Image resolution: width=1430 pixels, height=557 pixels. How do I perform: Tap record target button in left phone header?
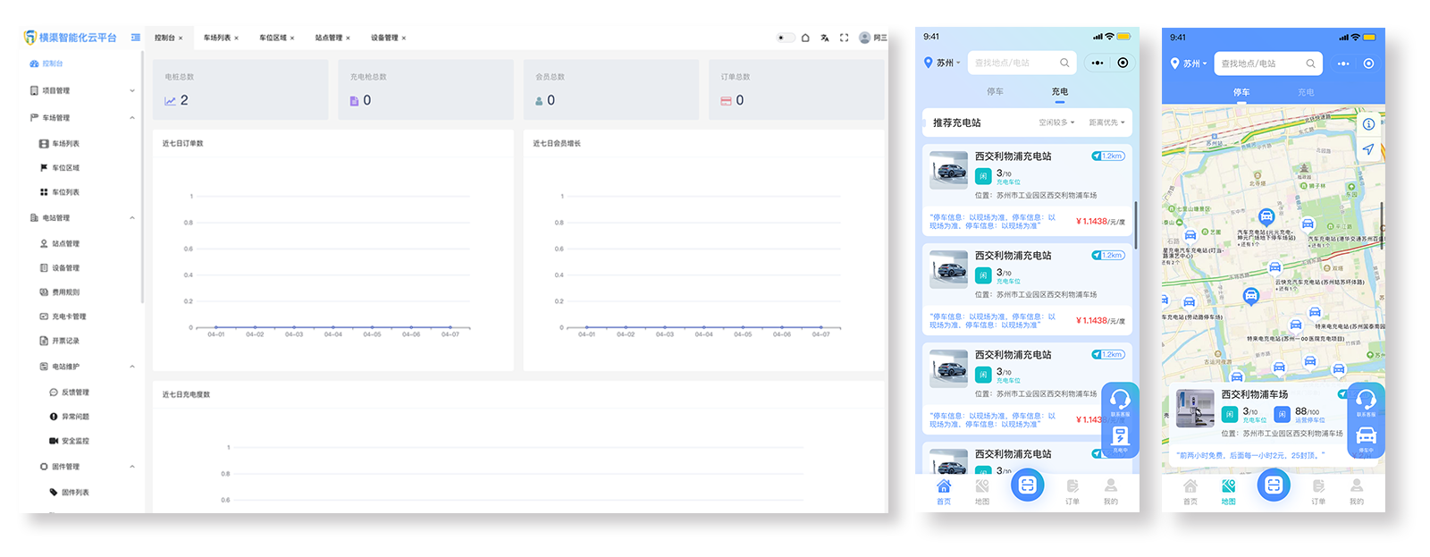pyautogui.click(x=1123, y=63)
